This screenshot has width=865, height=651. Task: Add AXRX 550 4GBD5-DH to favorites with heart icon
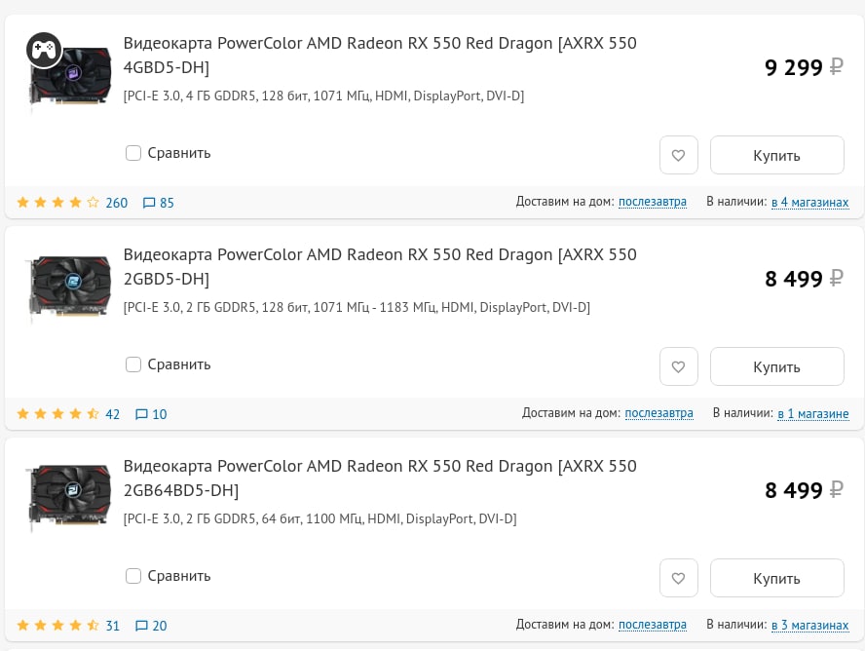click(679, 155)
